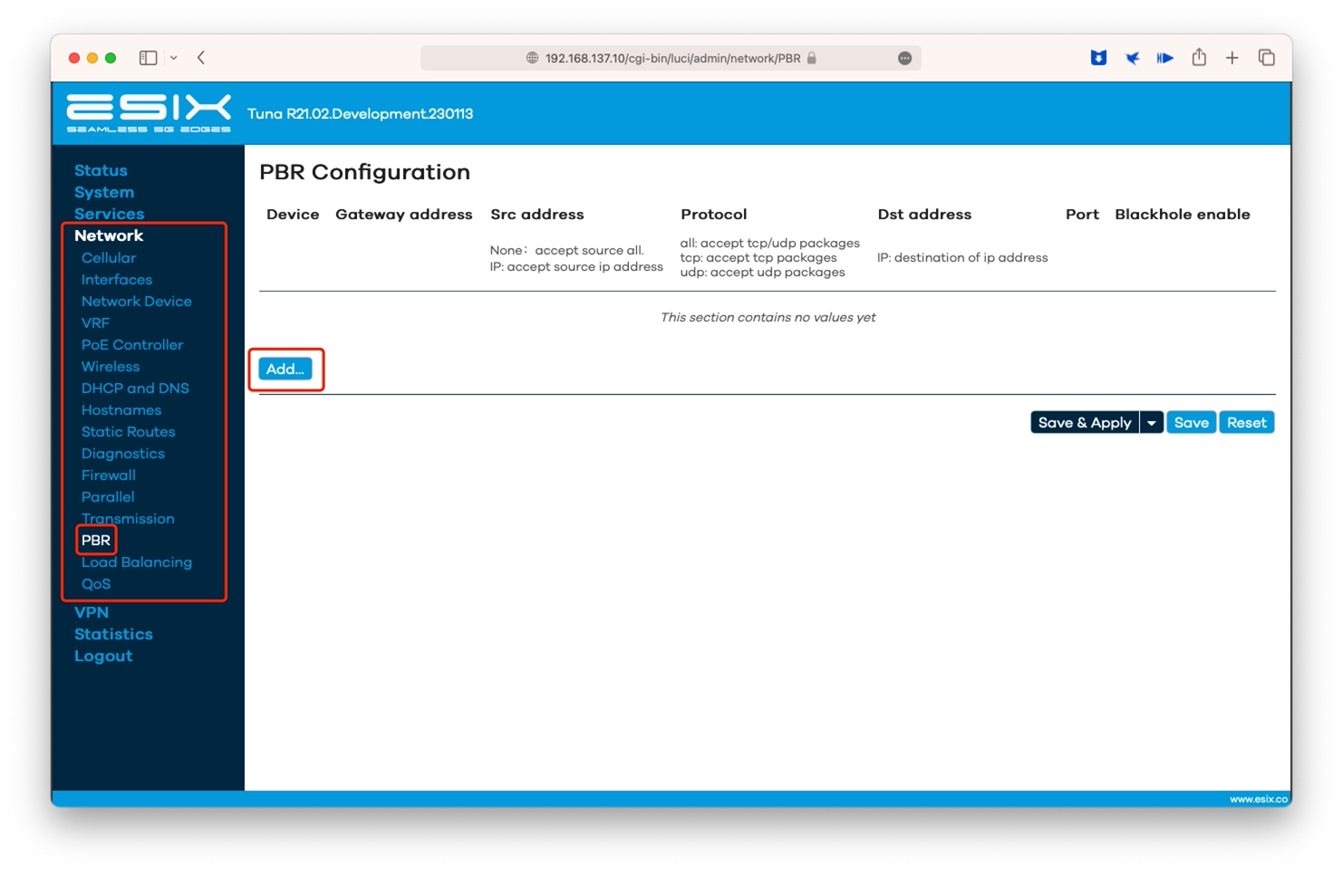Click the blue Bitwarden shield extension icon

[1098, 58]
